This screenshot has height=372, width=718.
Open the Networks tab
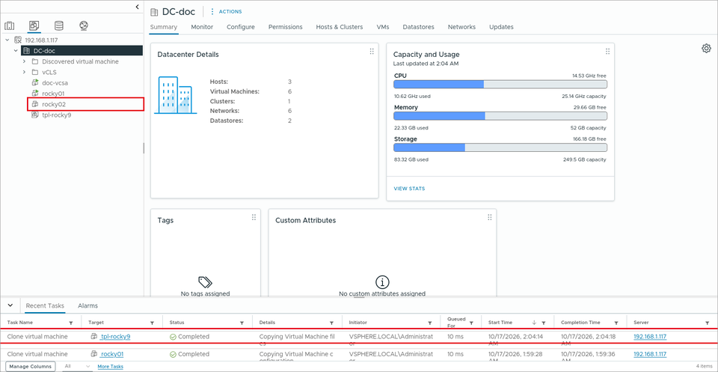pyautogui.click(x=461, y=27)
